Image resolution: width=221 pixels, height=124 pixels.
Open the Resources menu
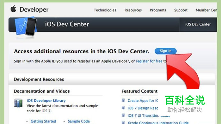[x=133, y=10]
